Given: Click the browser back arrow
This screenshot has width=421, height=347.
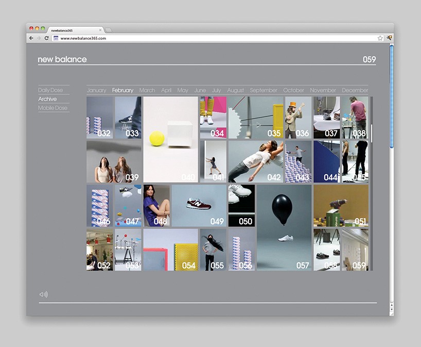Looking at the screenshot, I should (31, 38).
